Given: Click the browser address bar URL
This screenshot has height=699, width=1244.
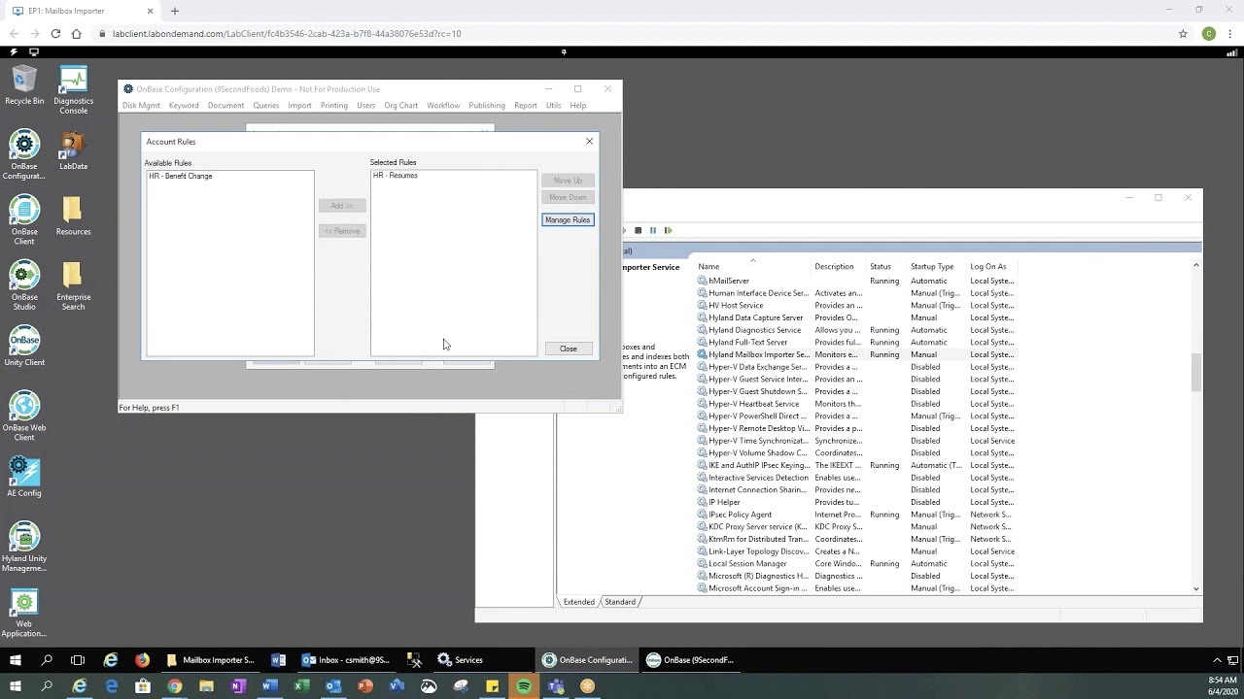Looking at the screenshot, I should (287, 33).
